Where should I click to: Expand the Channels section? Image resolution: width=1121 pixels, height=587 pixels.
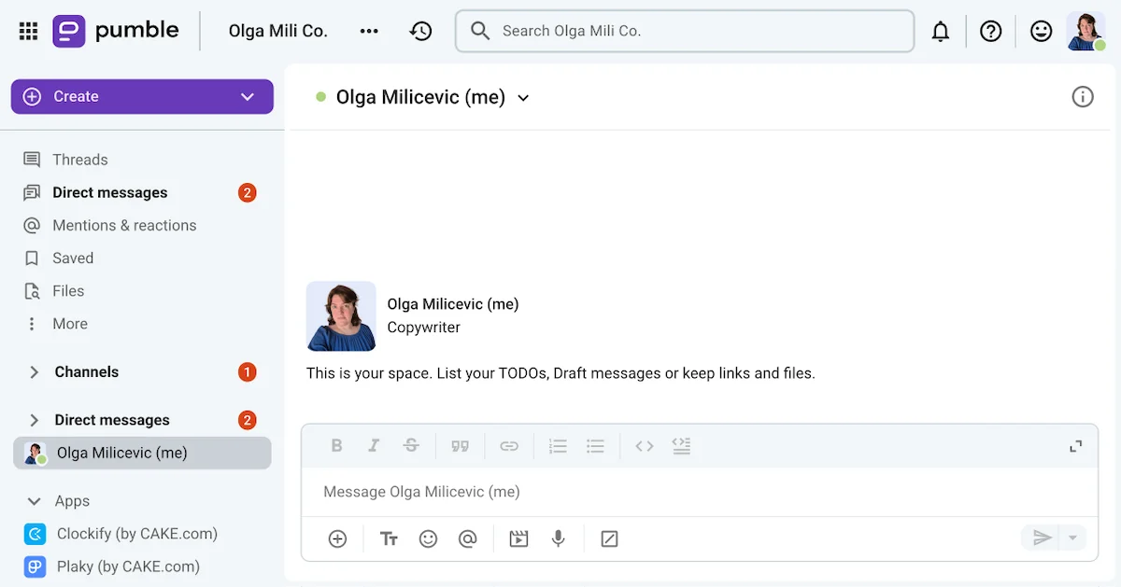coord(34,371)
